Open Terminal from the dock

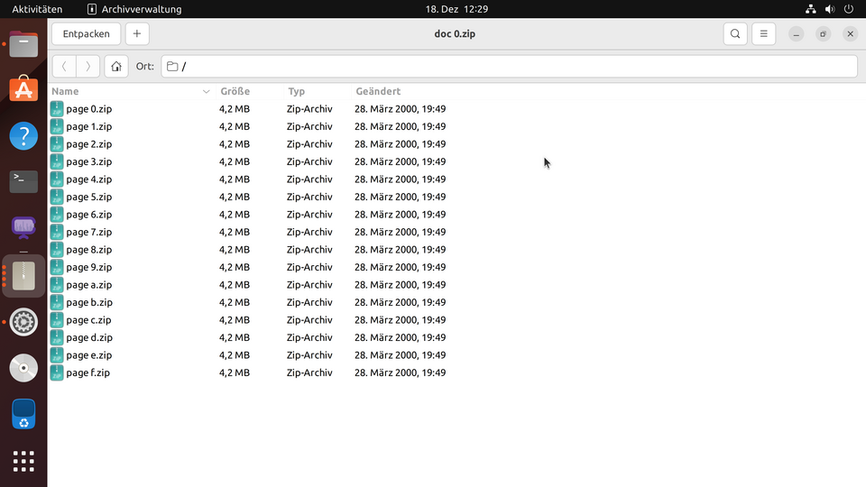coord(23,181)
